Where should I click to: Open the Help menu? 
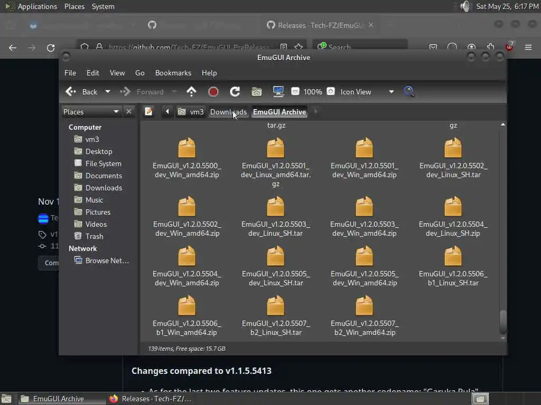pyautogui.click(x=209, y=73)
